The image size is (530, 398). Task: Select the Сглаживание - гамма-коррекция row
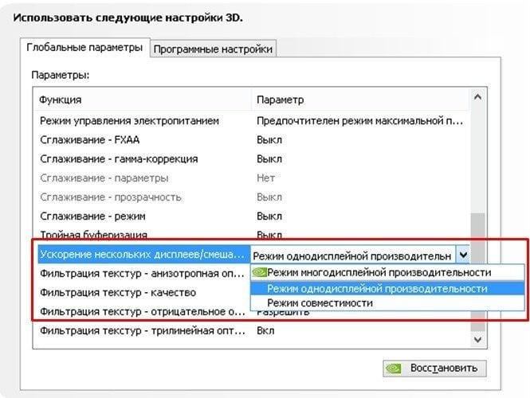click(x=252, y=159)
